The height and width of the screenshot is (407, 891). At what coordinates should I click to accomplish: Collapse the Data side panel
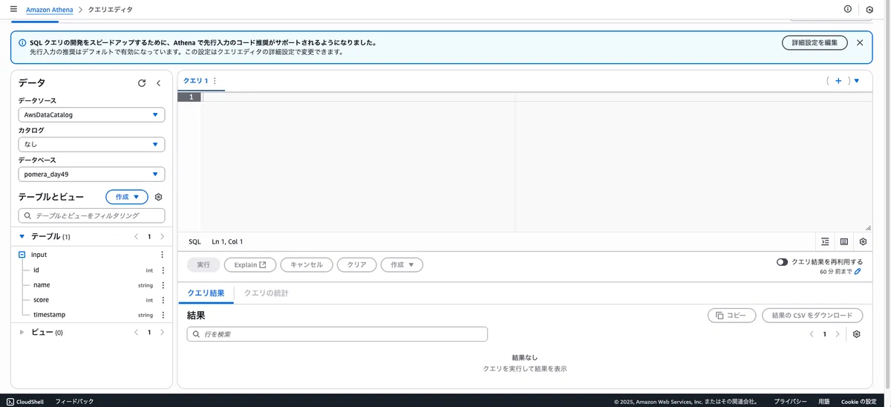click(x=158, y=83)
